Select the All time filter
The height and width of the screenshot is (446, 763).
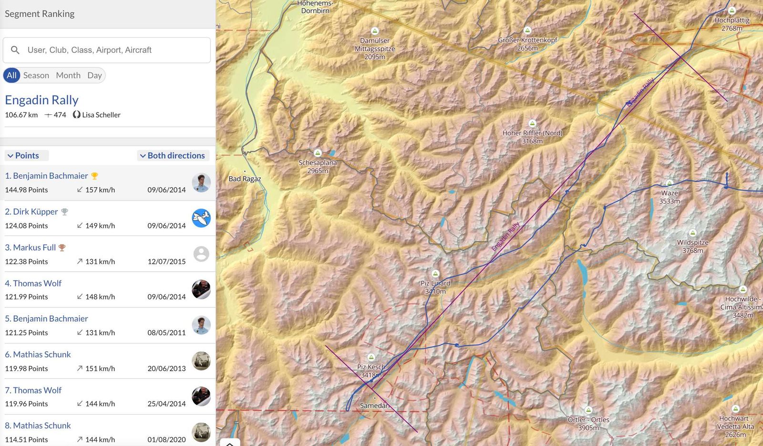[x=11, y=75]
